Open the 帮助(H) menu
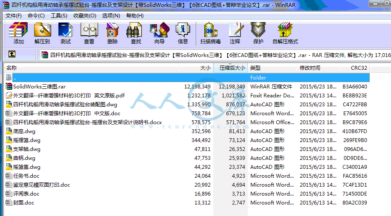The image size is (391, 216). tap(135, 16)
